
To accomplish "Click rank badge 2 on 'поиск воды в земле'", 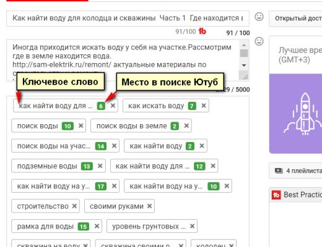I will click(175, 126).
